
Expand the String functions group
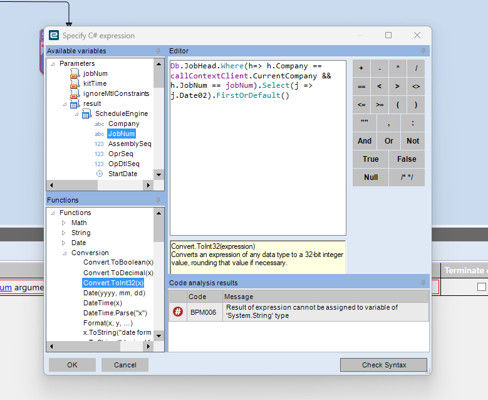[63, 233]
